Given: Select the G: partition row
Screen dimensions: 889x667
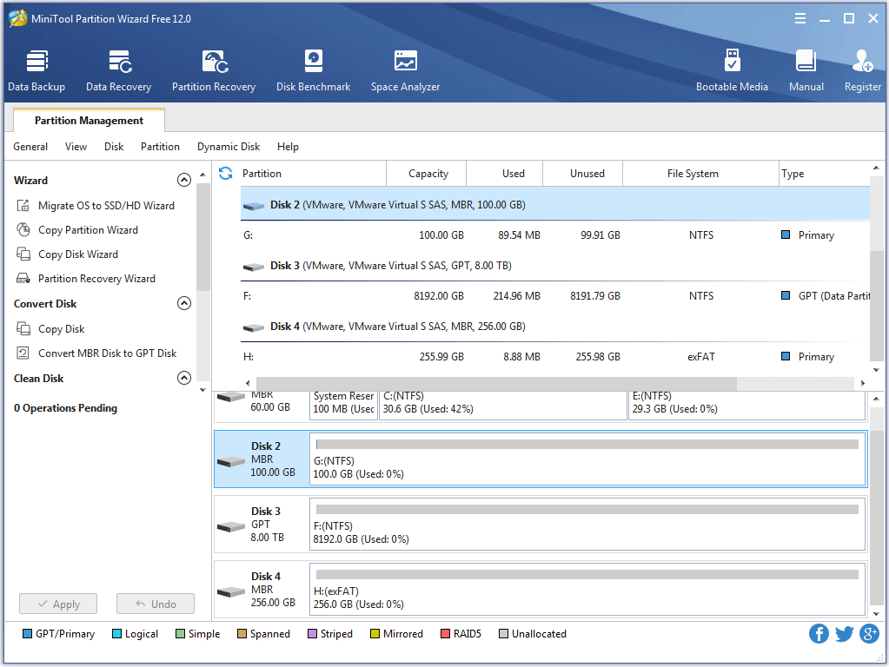Looking at the screenshot, I should (555, 235).
